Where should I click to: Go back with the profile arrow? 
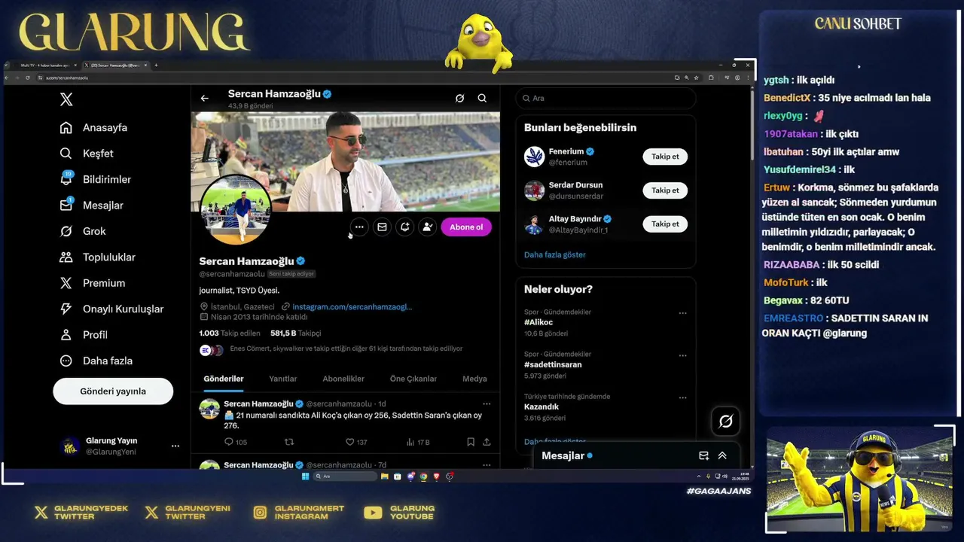click(204, 98)
